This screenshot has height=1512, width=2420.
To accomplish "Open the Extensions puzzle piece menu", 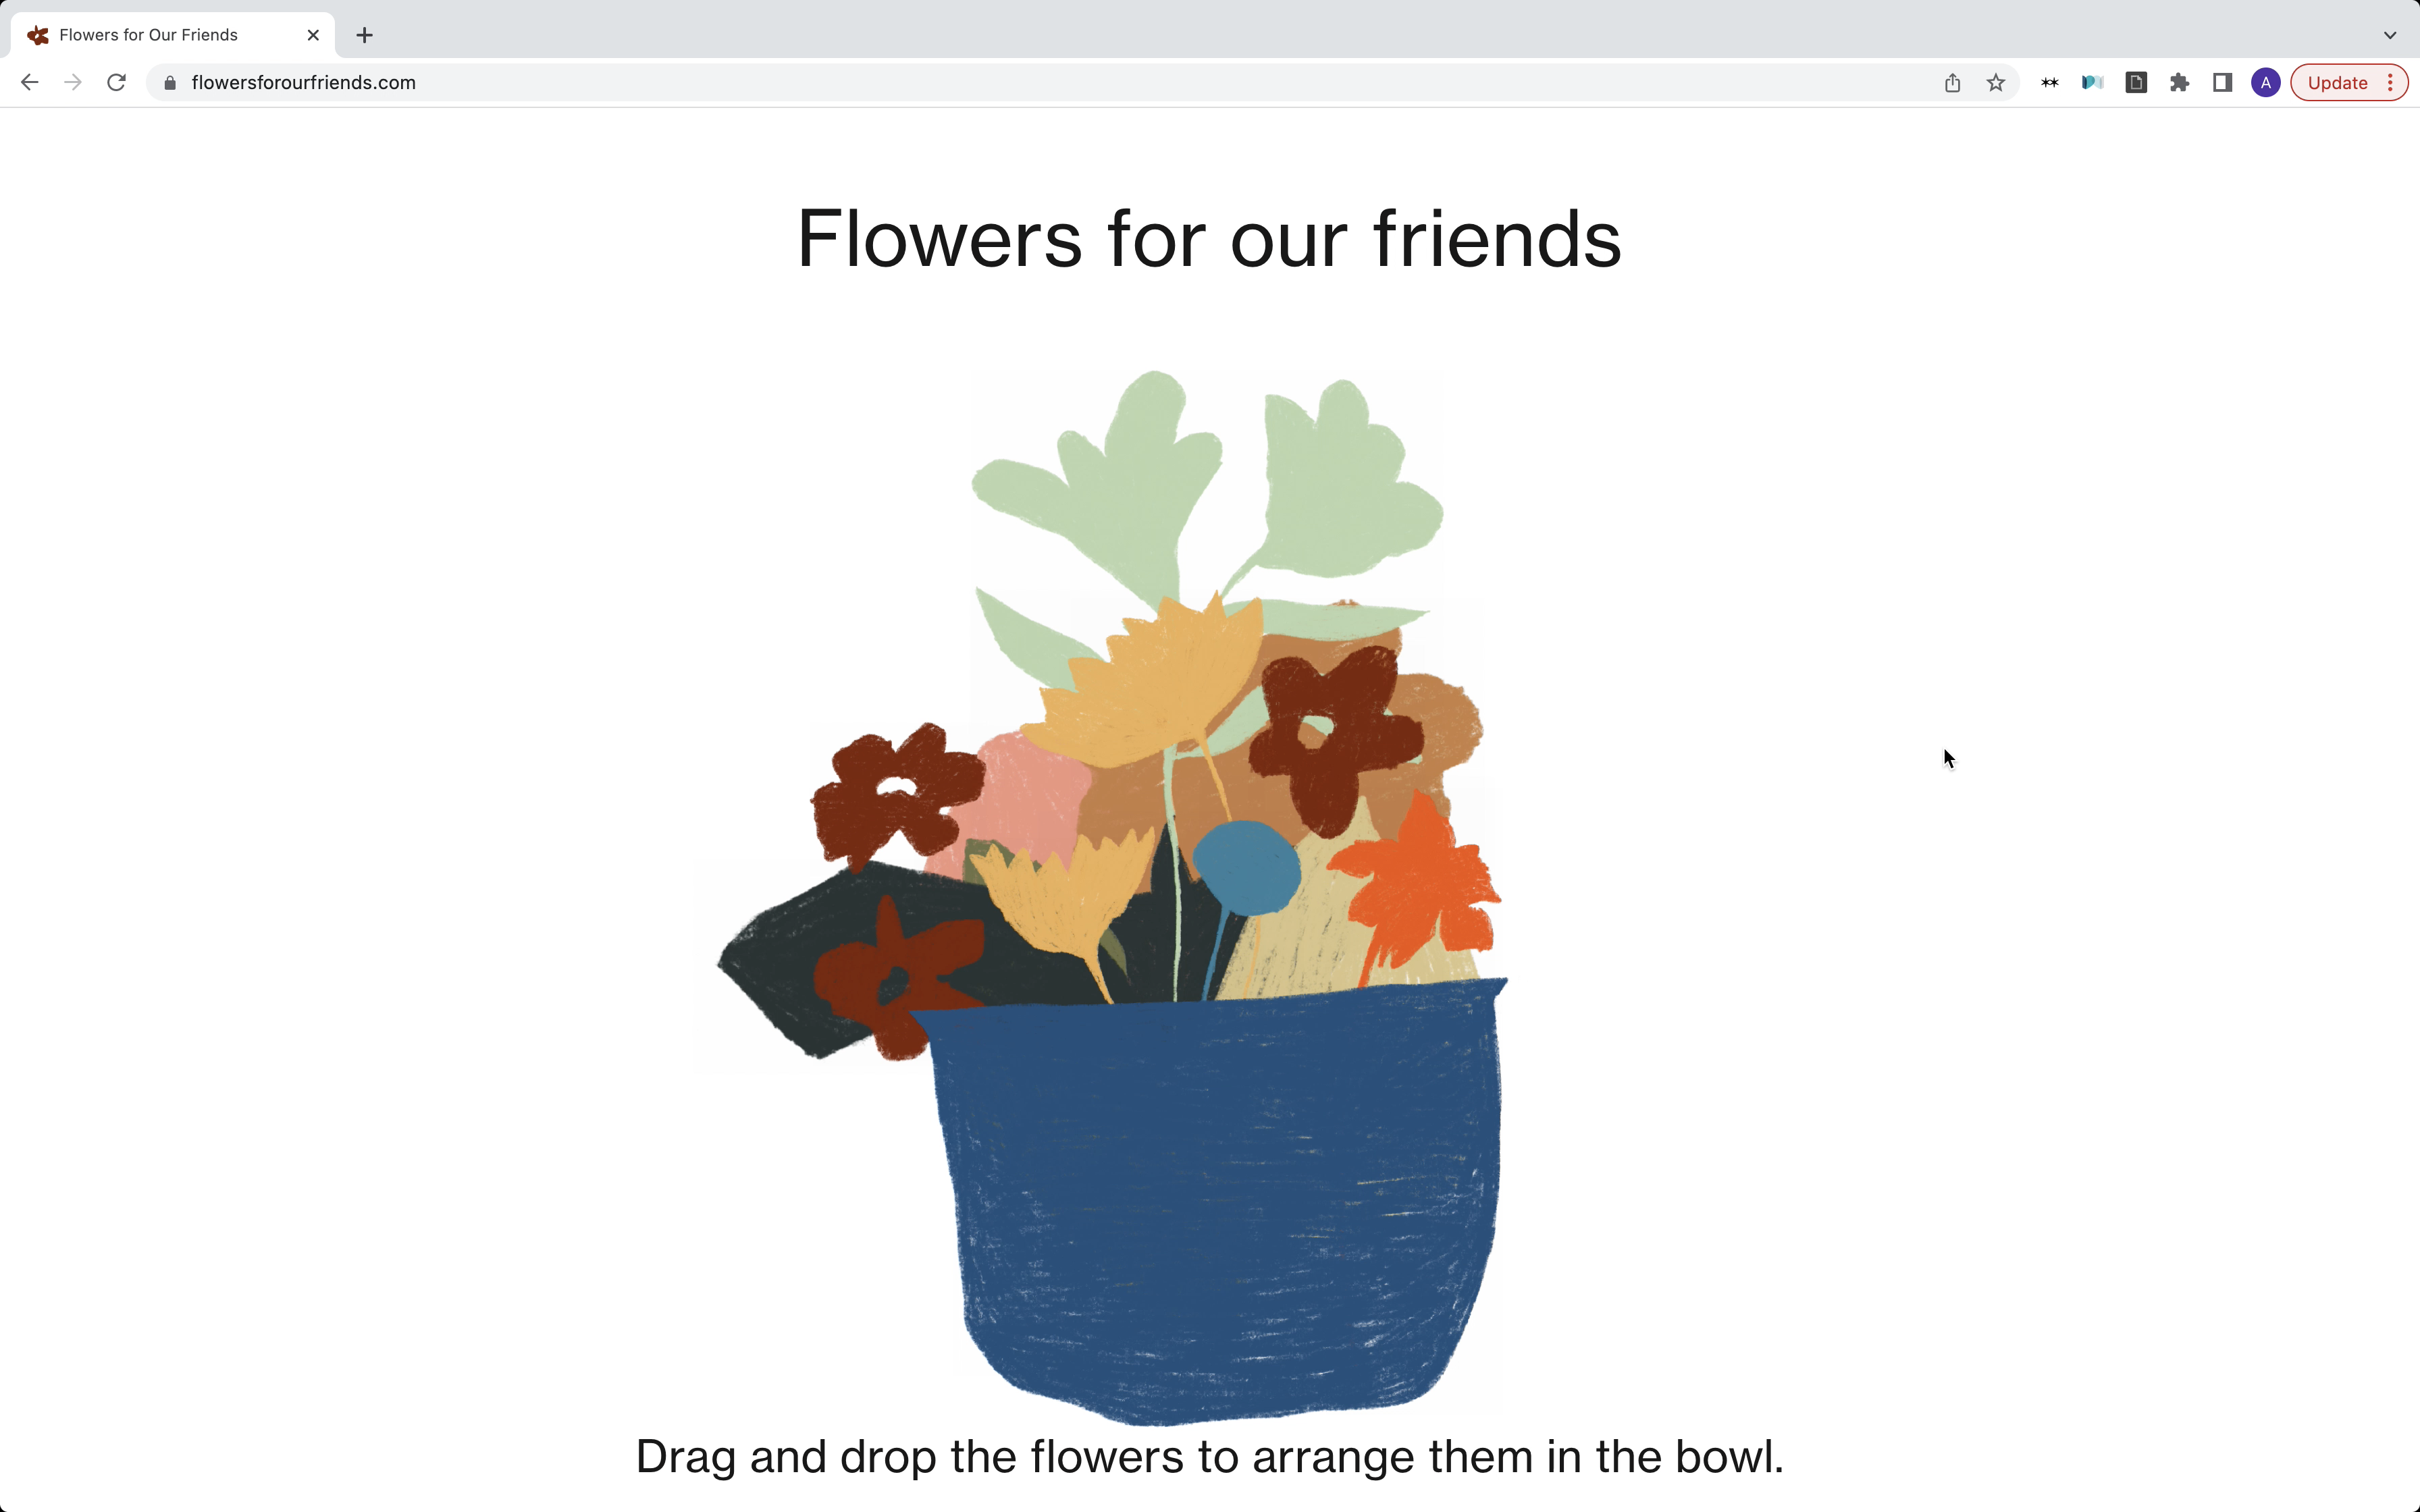I will (2180, 83).
